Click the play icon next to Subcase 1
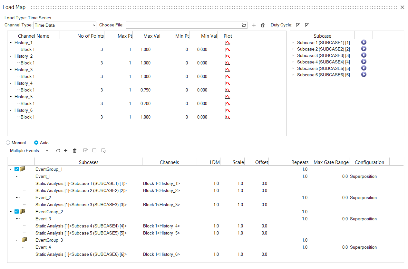The width and height of the screenshot is (408, 269). pyautogui.click(x=364, y=42)
